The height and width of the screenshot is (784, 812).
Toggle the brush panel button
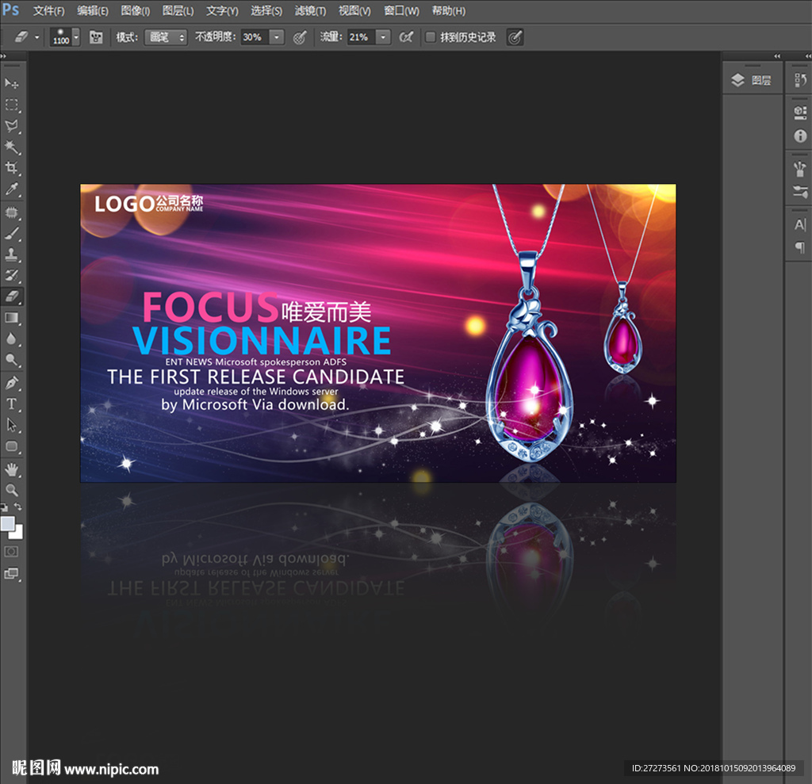tap(96, 37)
